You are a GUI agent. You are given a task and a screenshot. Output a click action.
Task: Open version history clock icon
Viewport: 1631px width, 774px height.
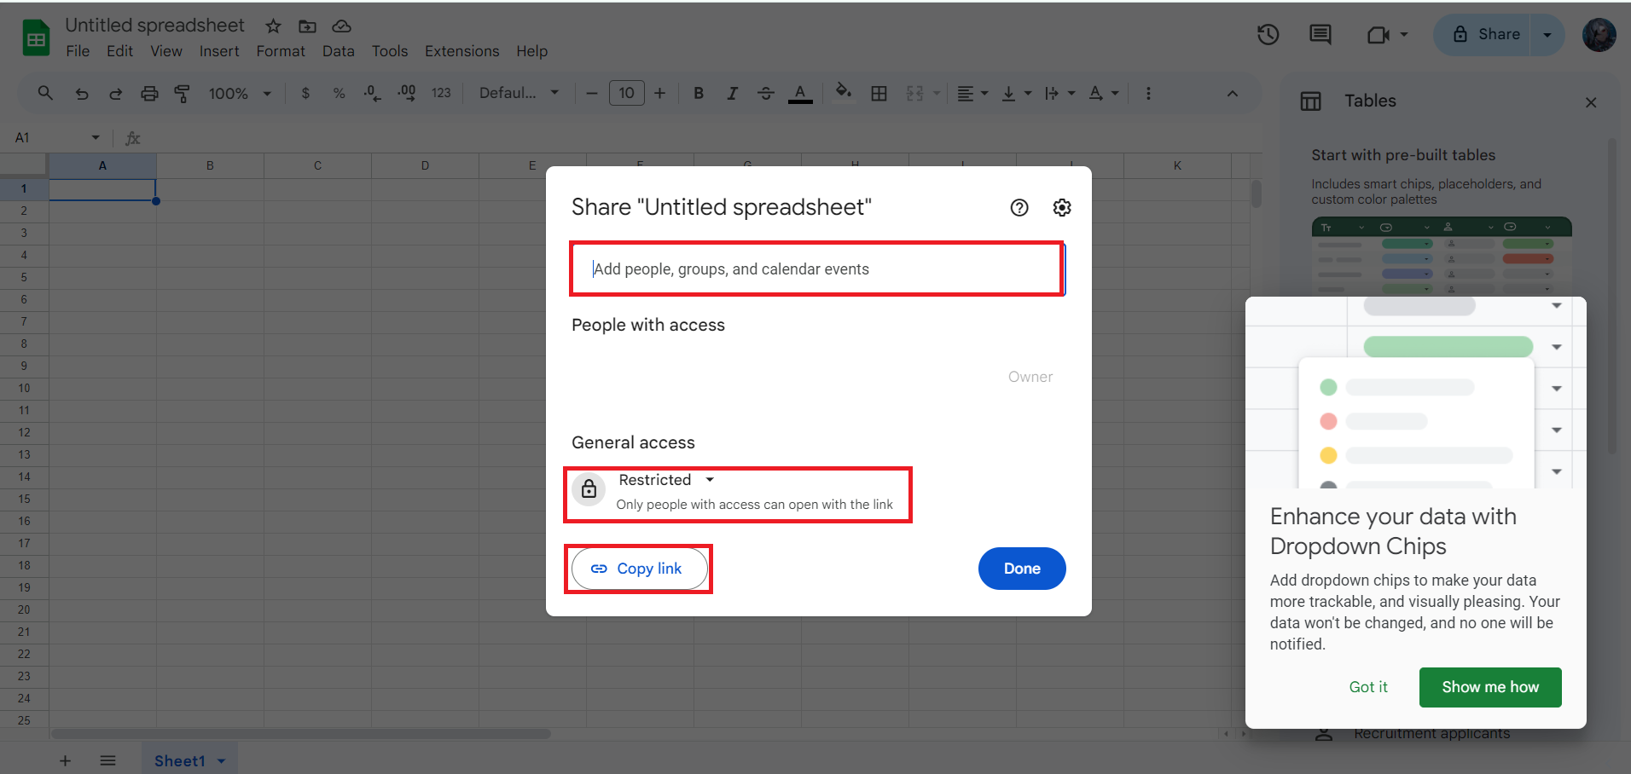pos(1268,35)
